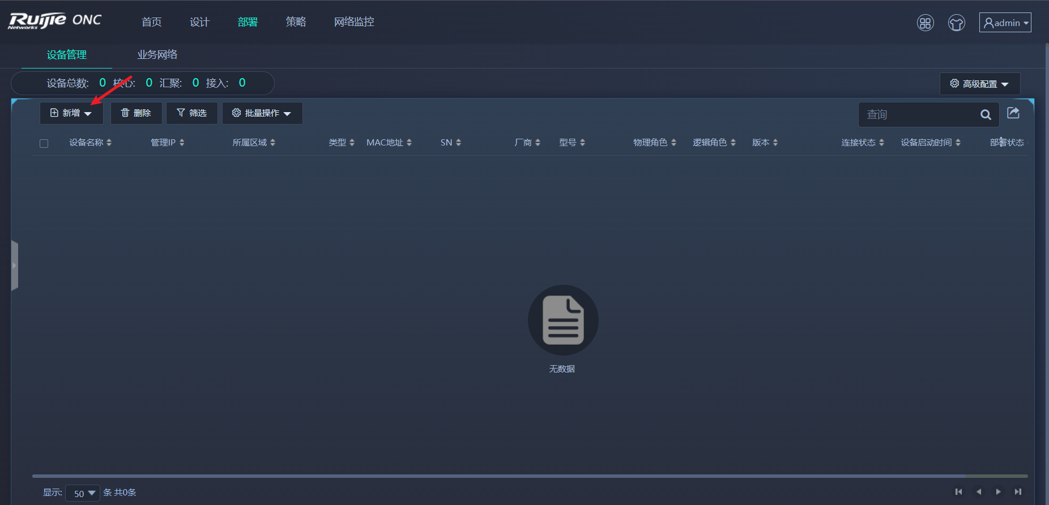Screen dimensions: 1049x505
Task: Open the 设计 menu
Action: pyautogui.click(x=200, y=22)
